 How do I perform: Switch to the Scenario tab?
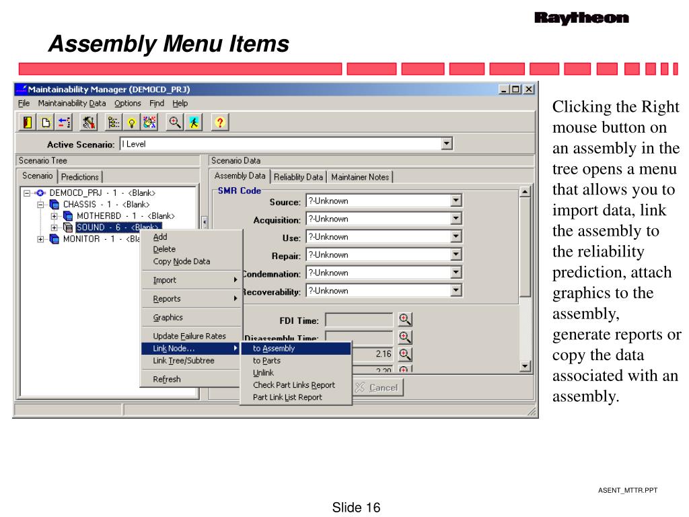coord(38,176)
